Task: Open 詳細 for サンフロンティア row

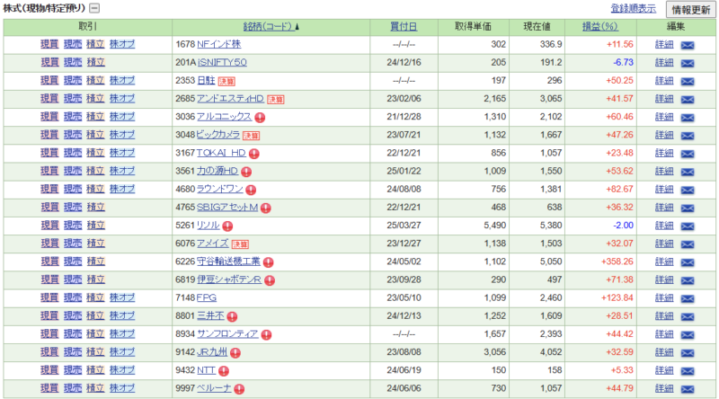Action: tap(664, 334)
